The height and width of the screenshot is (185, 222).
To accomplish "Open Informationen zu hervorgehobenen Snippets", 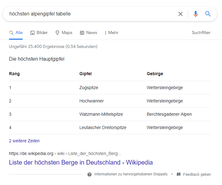I will (131, 174).
